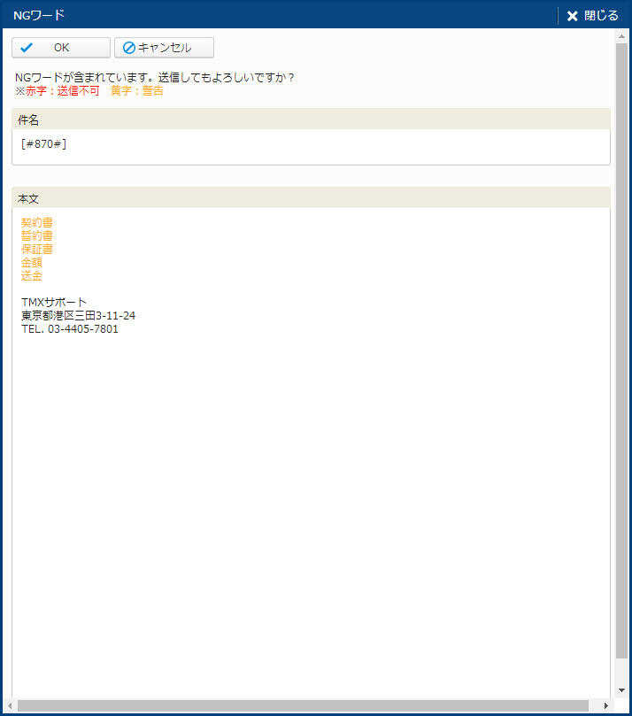This screenshot has width=632, height=716.
Task: Select the warning word 誓約書
Action: tap(37, 236)
